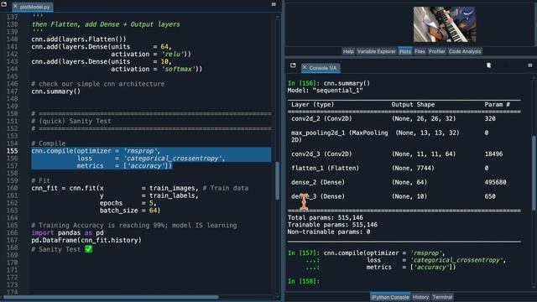Click the '# Compile' comment line
Screen dimensions: 537x302
pyautogui.click(x=49, y=143)
